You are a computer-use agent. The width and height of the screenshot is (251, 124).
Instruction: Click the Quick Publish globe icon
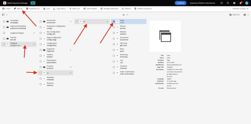85,9
